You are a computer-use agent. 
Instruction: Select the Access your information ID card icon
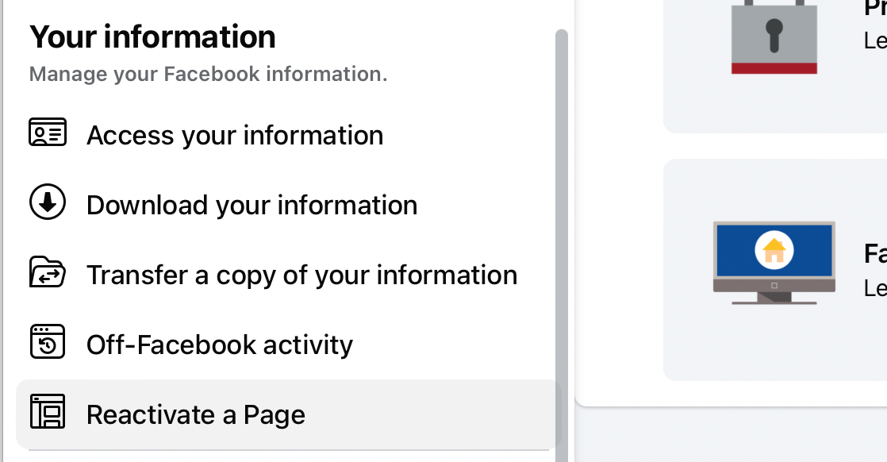coord(48,133)
